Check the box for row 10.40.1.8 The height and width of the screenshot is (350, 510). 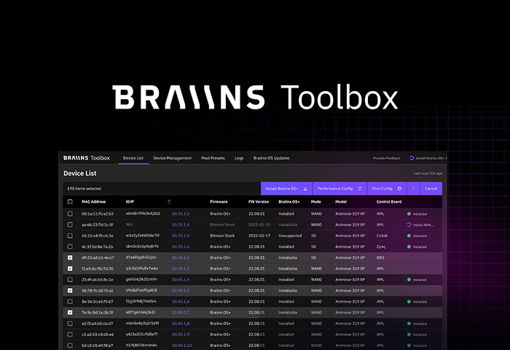[70, 324]
